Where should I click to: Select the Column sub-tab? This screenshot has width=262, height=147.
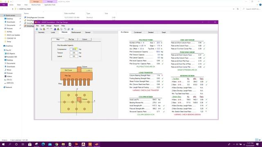click(x=85, y=39)
